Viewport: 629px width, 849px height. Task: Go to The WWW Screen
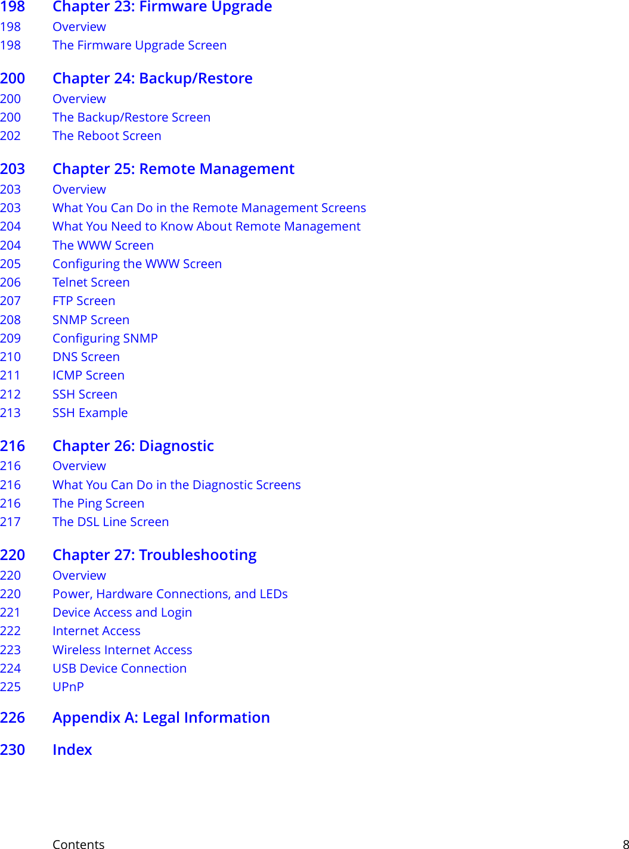(103, 245)
